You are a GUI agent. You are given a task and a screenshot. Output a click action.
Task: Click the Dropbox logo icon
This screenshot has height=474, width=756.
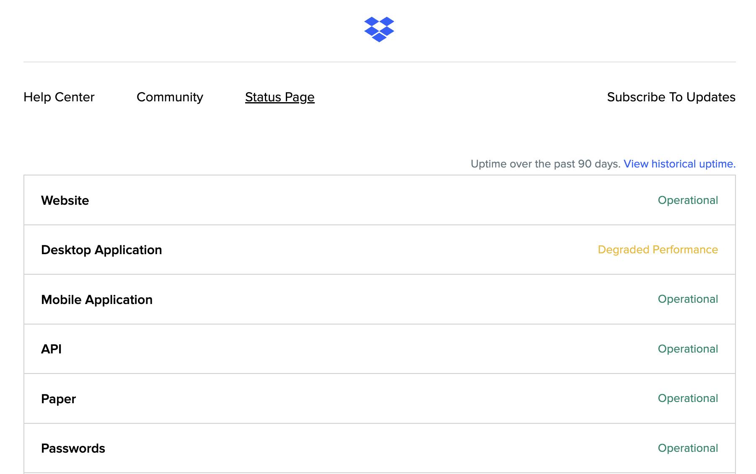click(x=379, y=29)
